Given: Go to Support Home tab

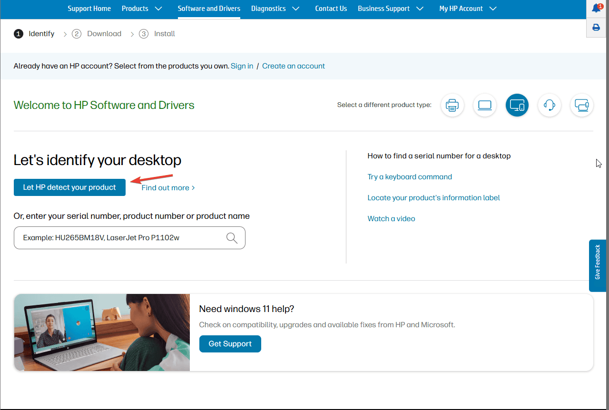Looking at the screenshot, I should tap(89, 9).
